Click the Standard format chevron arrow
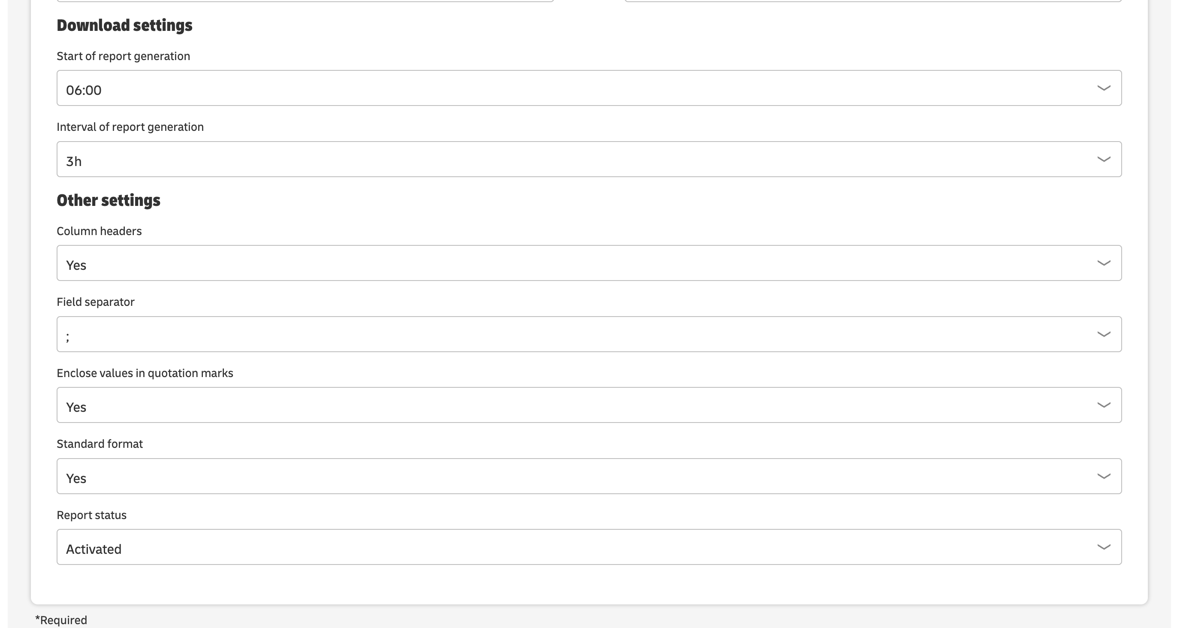 pyautogui.click(x=1103, y=476)
